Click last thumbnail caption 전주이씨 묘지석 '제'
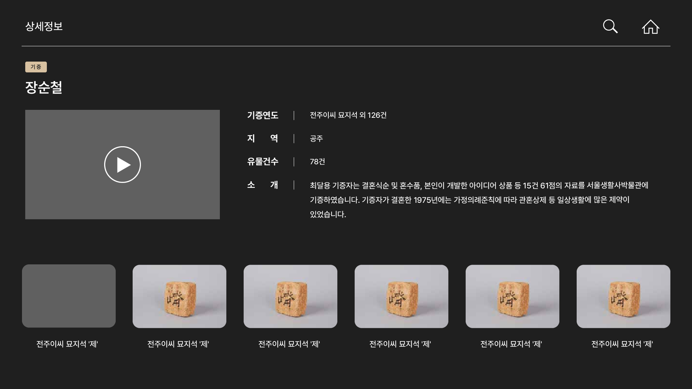The width and height of the screenshot is (692, 389). click(622, 344)
